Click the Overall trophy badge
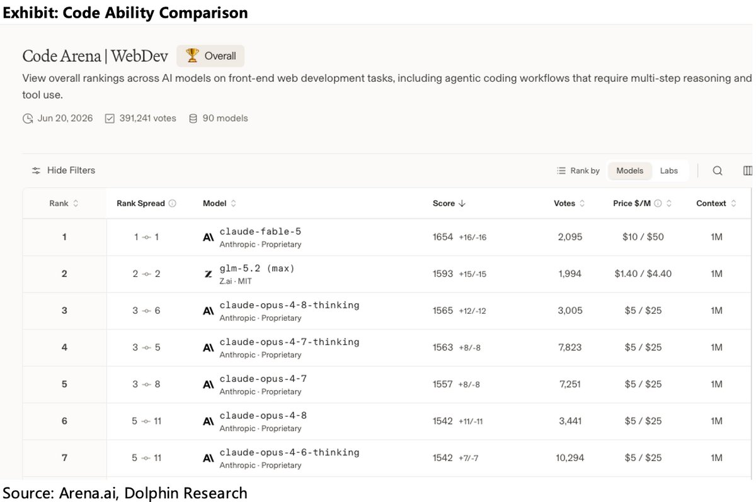756x502 pixels. (210, 56)
